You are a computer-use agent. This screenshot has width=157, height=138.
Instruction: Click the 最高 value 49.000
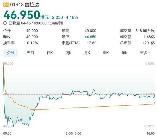click(90, 31)
